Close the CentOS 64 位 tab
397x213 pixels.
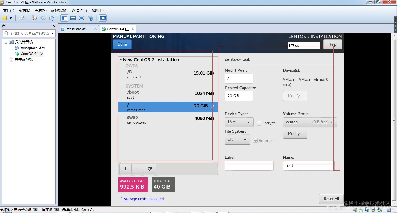(x=133, y=29)
